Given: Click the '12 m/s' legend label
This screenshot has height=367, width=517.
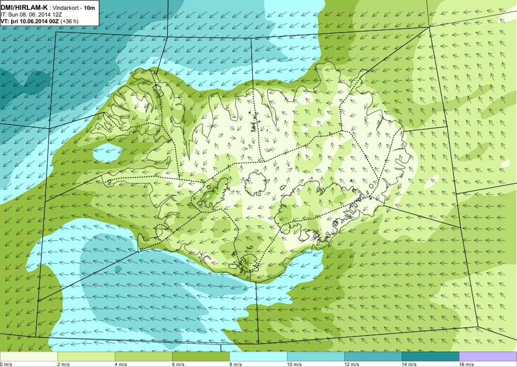Looking at the screenshot, I should 352,364.
